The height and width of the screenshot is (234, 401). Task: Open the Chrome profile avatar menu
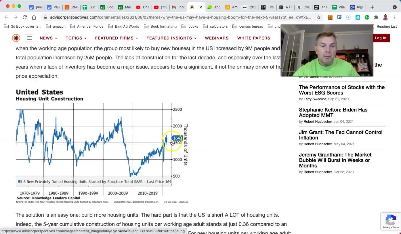pos(385,17)
